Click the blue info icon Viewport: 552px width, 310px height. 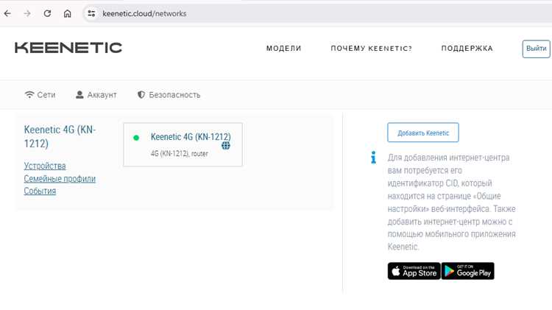click(x=373, y=158)
